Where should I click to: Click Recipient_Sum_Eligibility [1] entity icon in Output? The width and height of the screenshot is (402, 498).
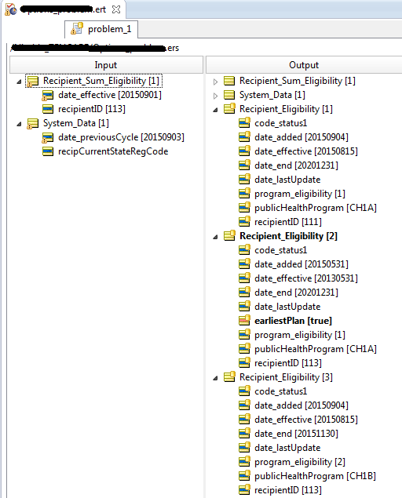pyautogui.click(x=229, y=81)
